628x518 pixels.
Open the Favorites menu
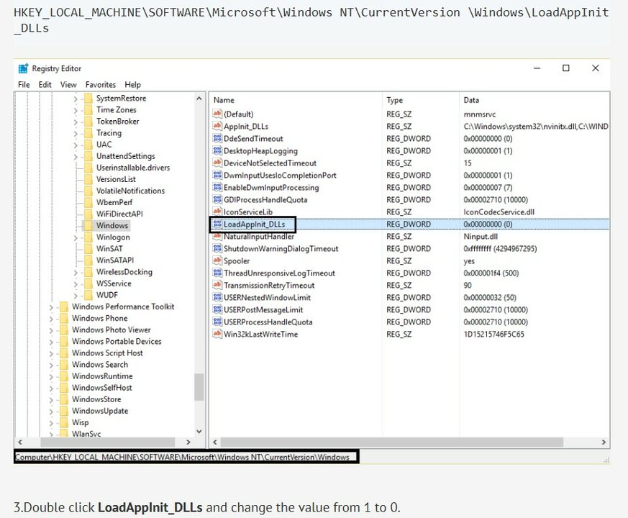coord(101,84)
